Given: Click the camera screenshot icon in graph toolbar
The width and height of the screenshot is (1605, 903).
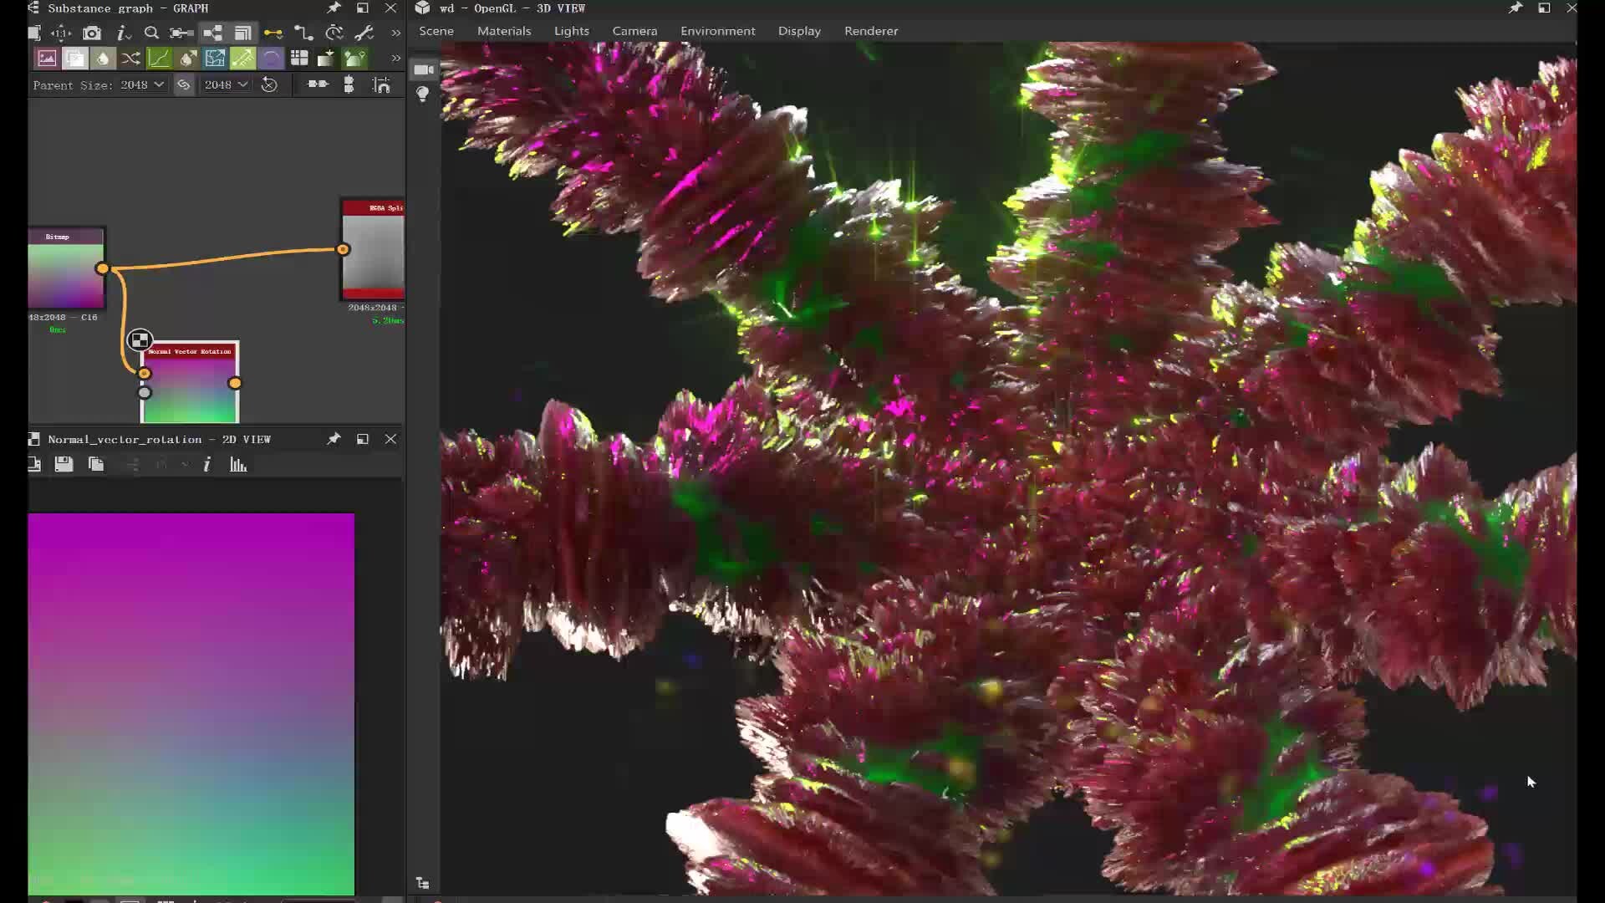Looking at the screenshot, I should tap(91, 33).
